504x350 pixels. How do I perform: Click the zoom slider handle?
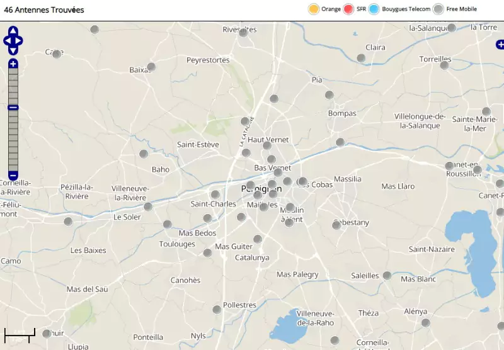click(x=13, y=108)
